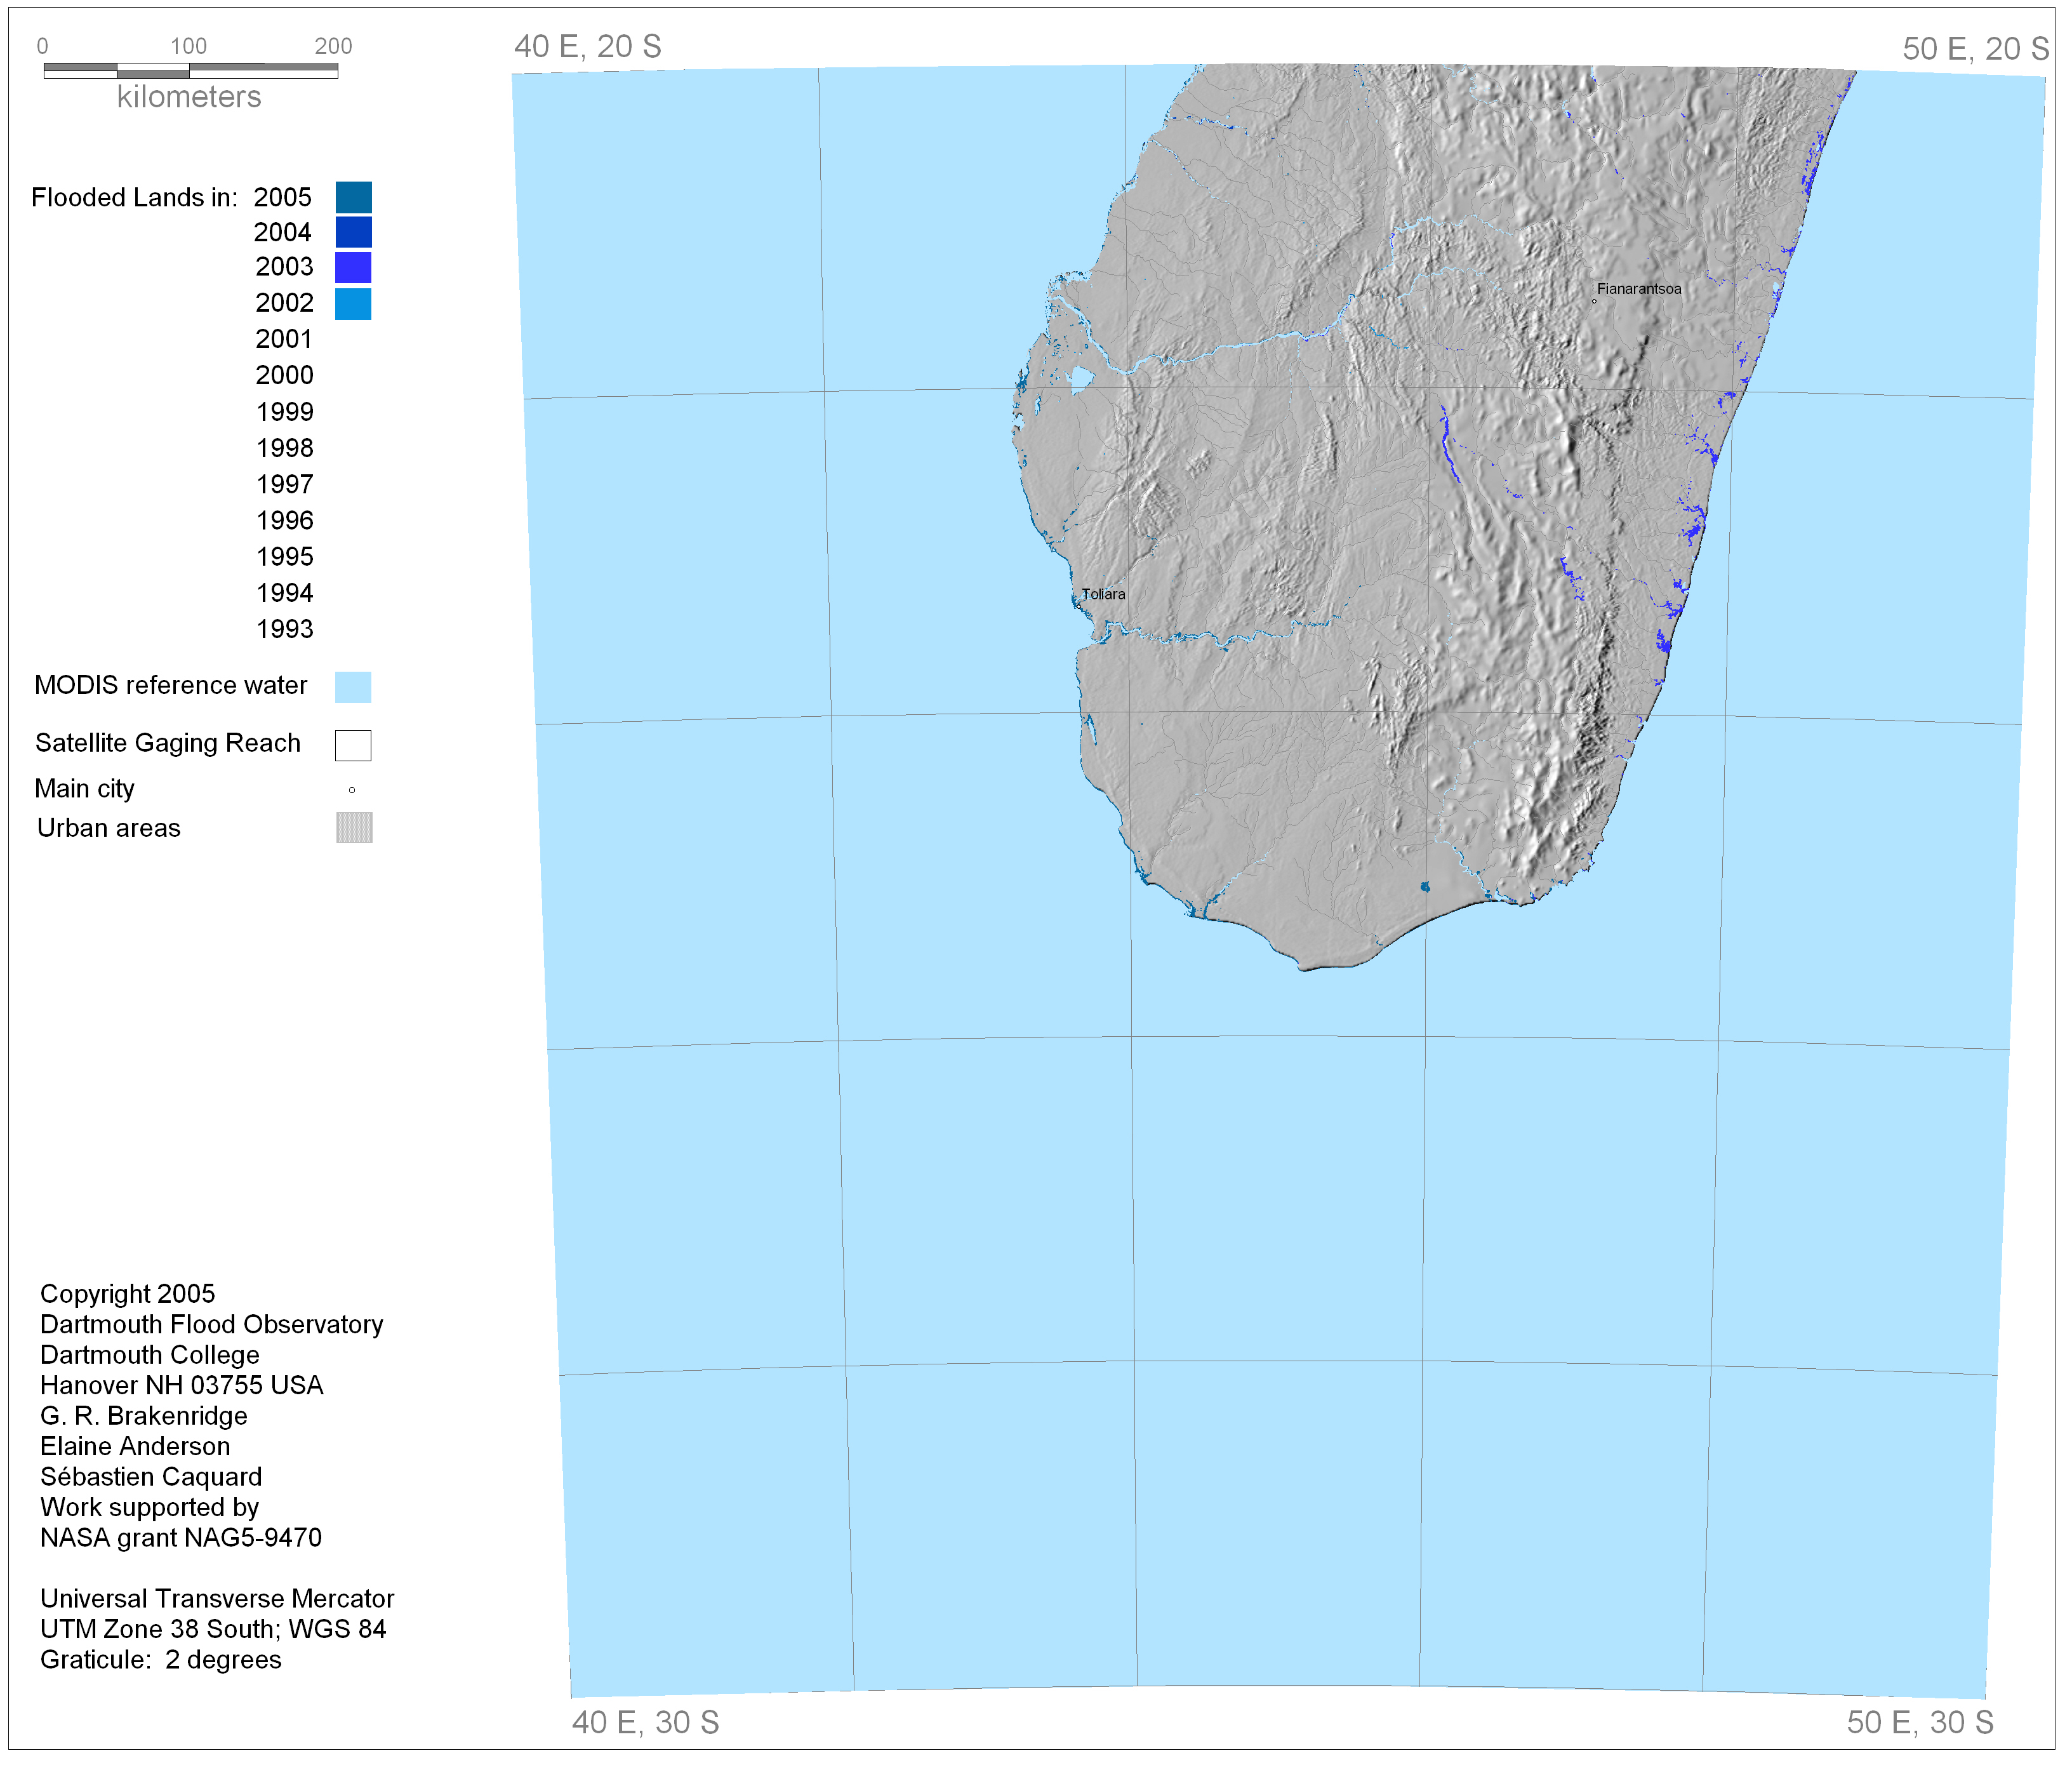Click the 2003 flooded lands color swatch
Viewport: 2072px width, 1772px height.
(x=353, y=267)
